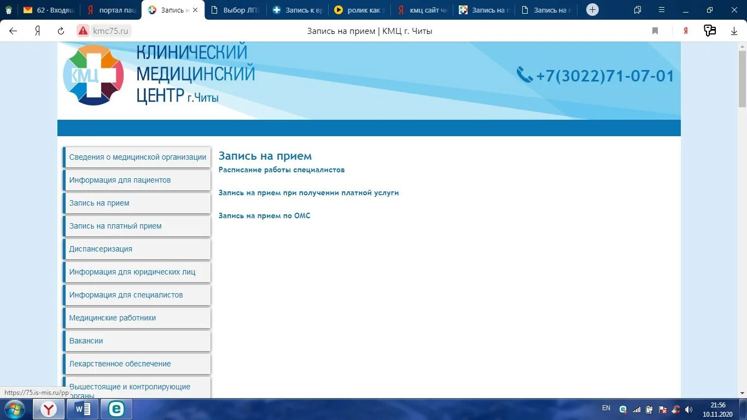Open the browser menu with the hamburger icon
This screenshot has height=420, width=747.
point(661,9)
